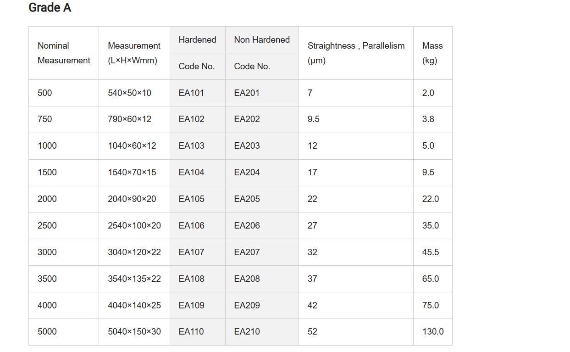
Task: Select hardened code EA101
Action: (x=191, y=93)
